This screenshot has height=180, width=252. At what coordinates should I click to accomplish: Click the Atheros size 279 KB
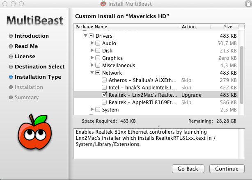(228, 80)
